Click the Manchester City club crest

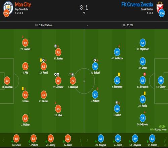[8, 8]
